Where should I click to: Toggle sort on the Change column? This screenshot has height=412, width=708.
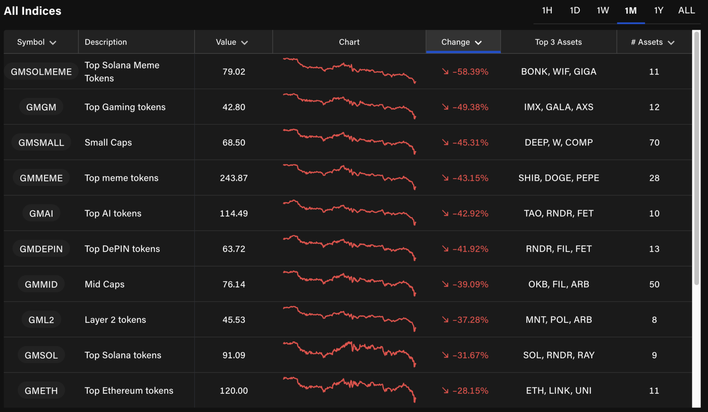462,42
